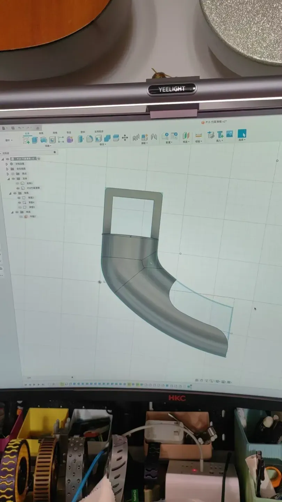The image size is (282, 502).
Task: Toggle visibility of 构造 folder
Action: (x=17, y=212)
